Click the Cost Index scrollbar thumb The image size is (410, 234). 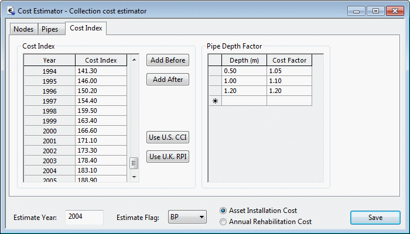coord(134,163)
